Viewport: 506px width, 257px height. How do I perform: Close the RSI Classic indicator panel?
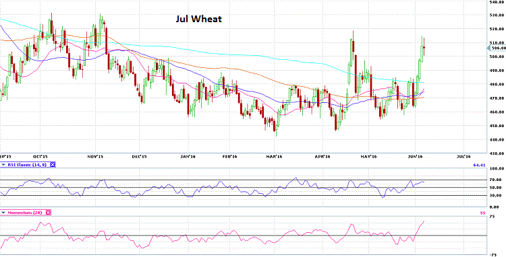(53, 165)
